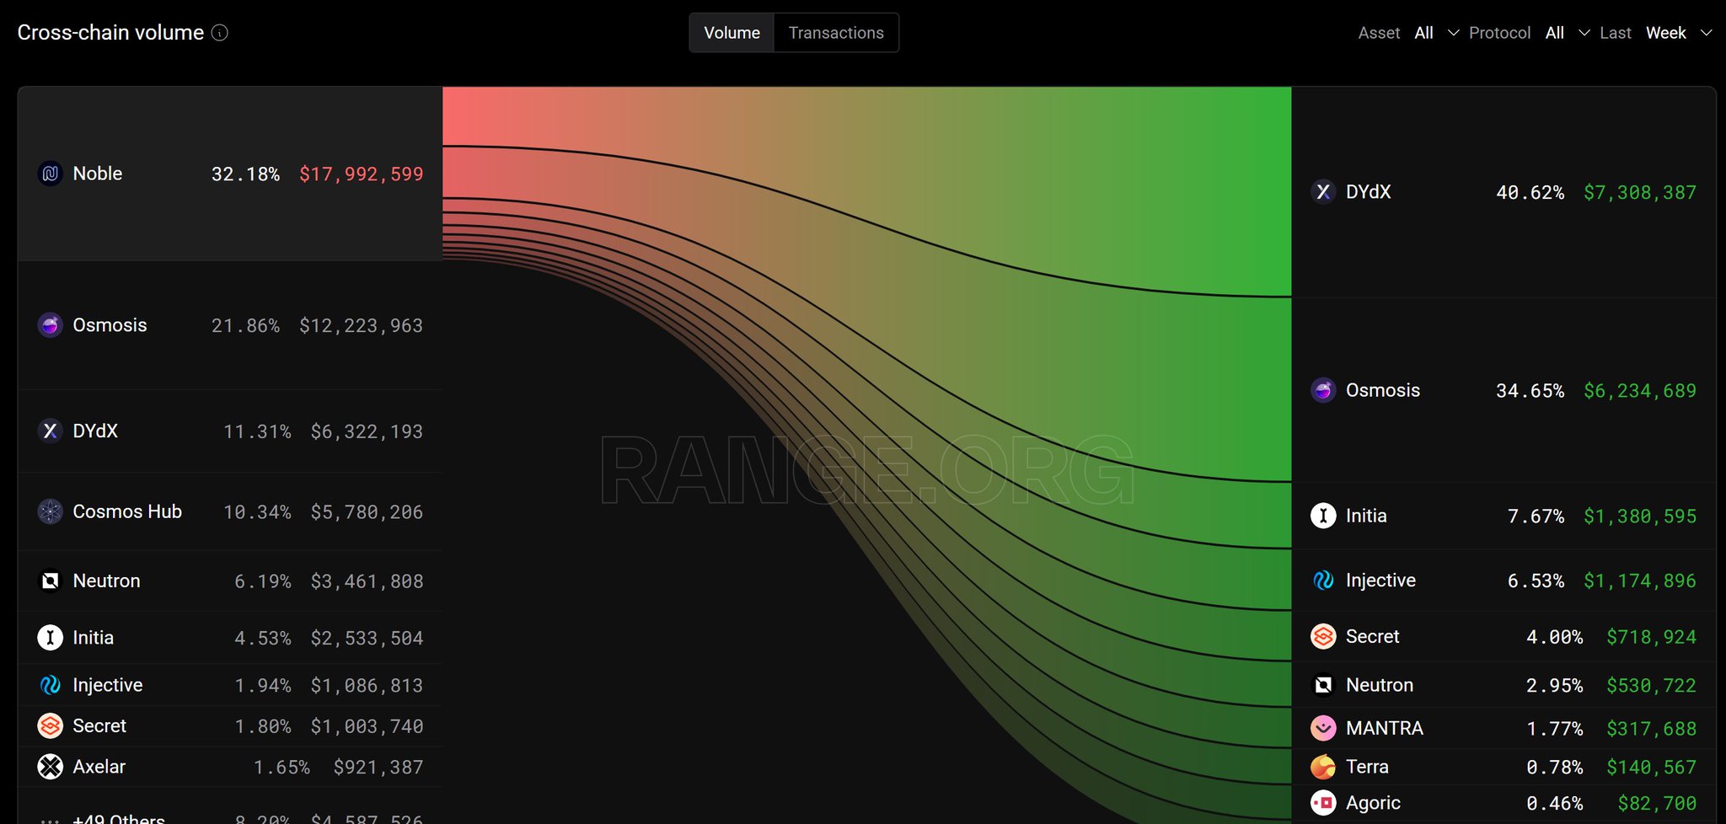This screenshot has height=824, width=1726.
Task: Select the Osmosis source row
Action: coord(230,325)
